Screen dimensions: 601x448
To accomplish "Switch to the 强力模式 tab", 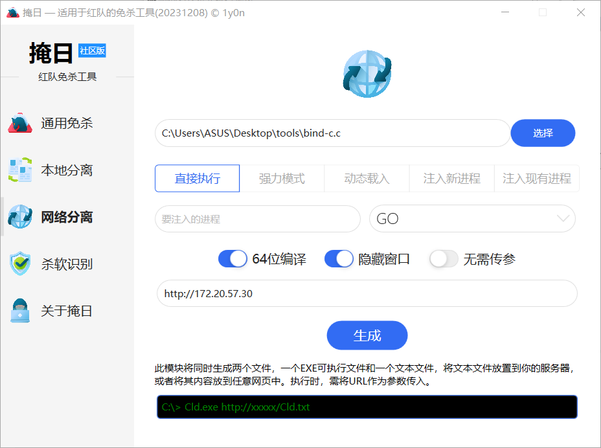I will pos(282,178).
